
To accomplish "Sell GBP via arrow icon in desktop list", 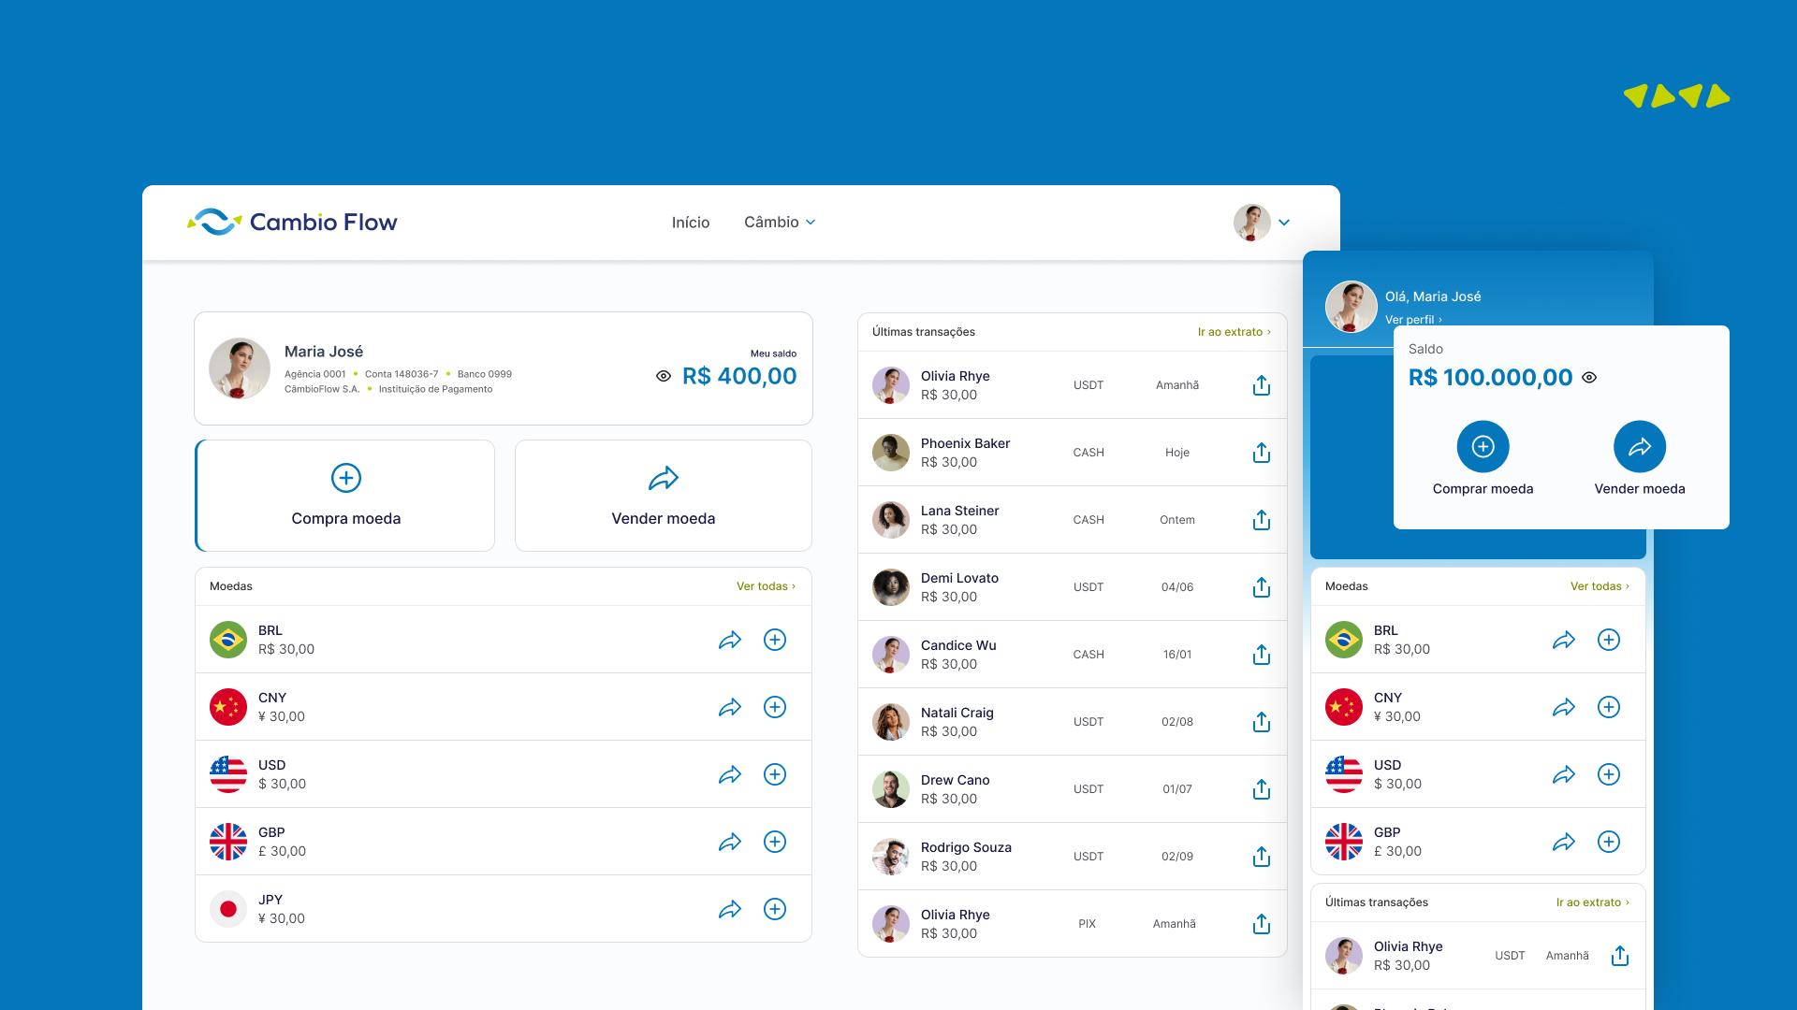I will coord(730,842).
